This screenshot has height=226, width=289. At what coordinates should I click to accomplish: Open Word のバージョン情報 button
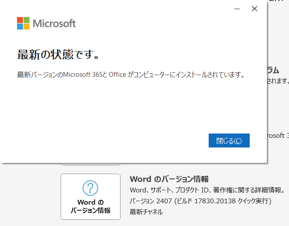click(x=90, y=196)
